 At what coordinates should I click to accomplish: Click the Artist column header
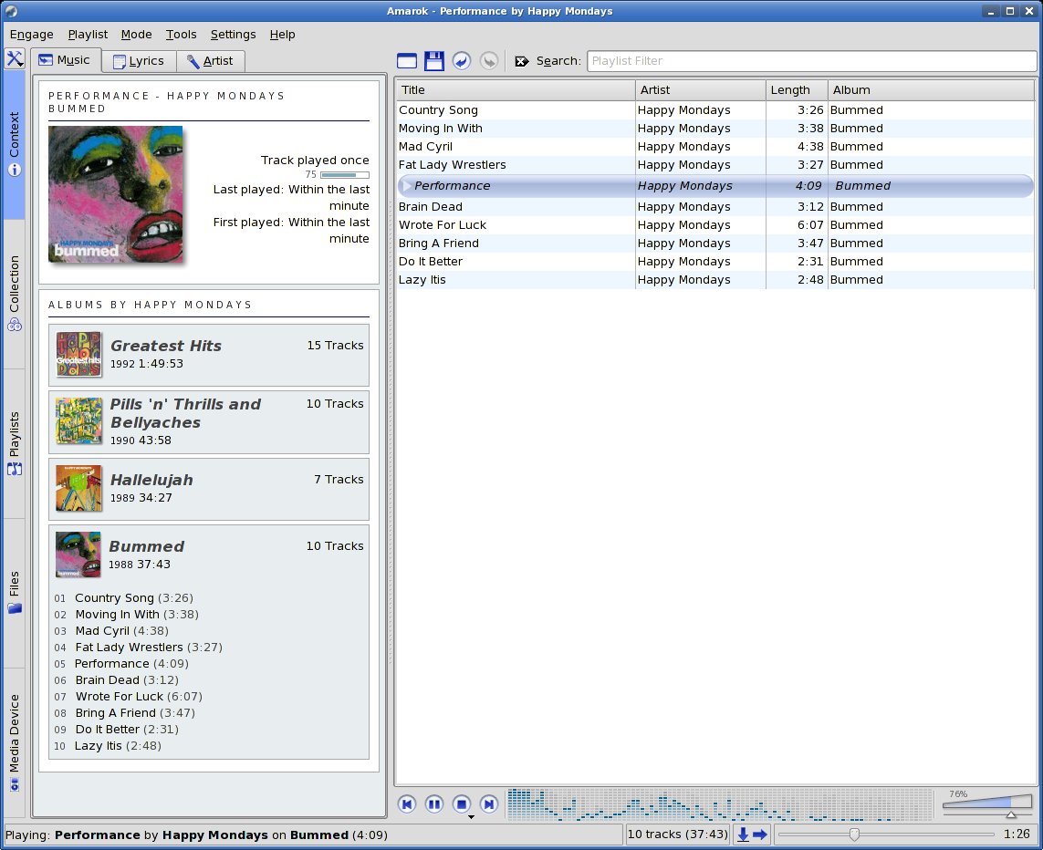(701, 89)
